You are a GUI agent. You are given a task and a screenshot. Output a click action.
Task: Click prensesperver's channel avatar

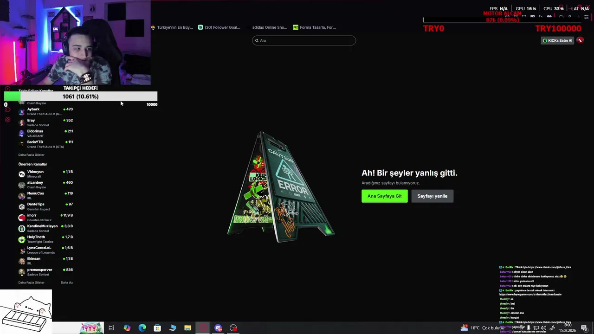[21, 272]
